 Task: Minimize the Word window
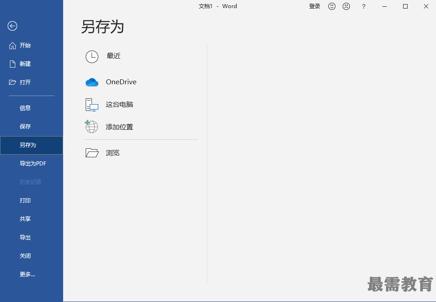(x=385, y=6)
